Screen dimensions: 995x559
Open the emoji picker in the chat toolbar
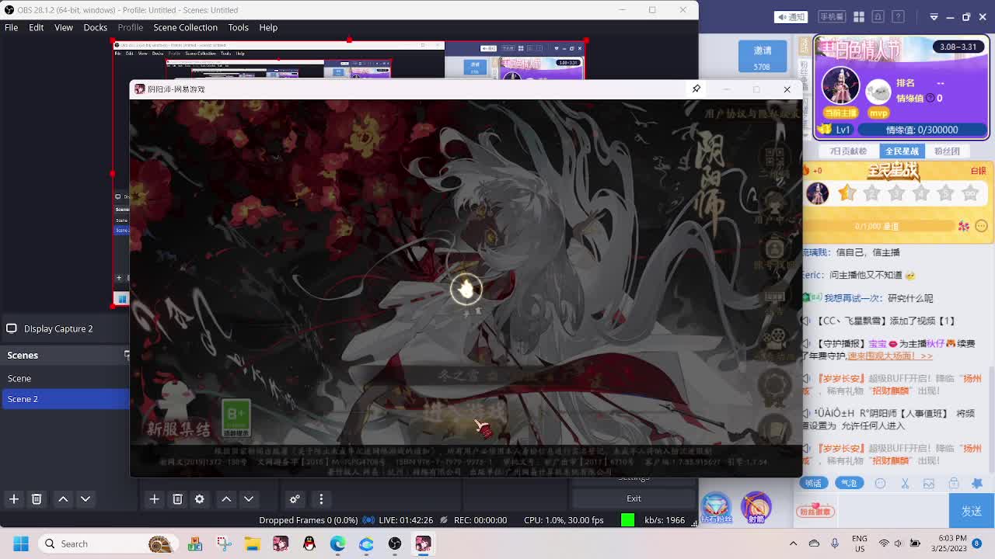880,483
